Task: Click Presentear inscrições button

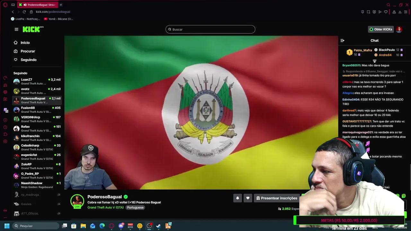Action: coord(277,198)
